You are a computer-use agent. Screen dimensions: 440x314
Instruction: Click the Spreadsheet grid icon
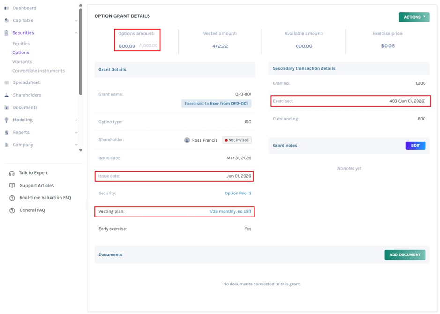7,82
